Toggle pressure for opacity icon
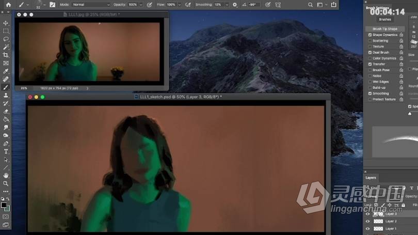 coord(149,5)
